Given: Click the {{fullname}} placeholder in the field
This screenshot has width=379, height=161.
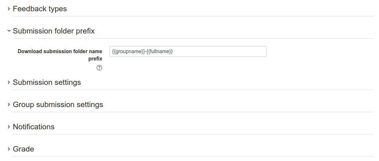Looking at the screenshot, I should 160,51.
